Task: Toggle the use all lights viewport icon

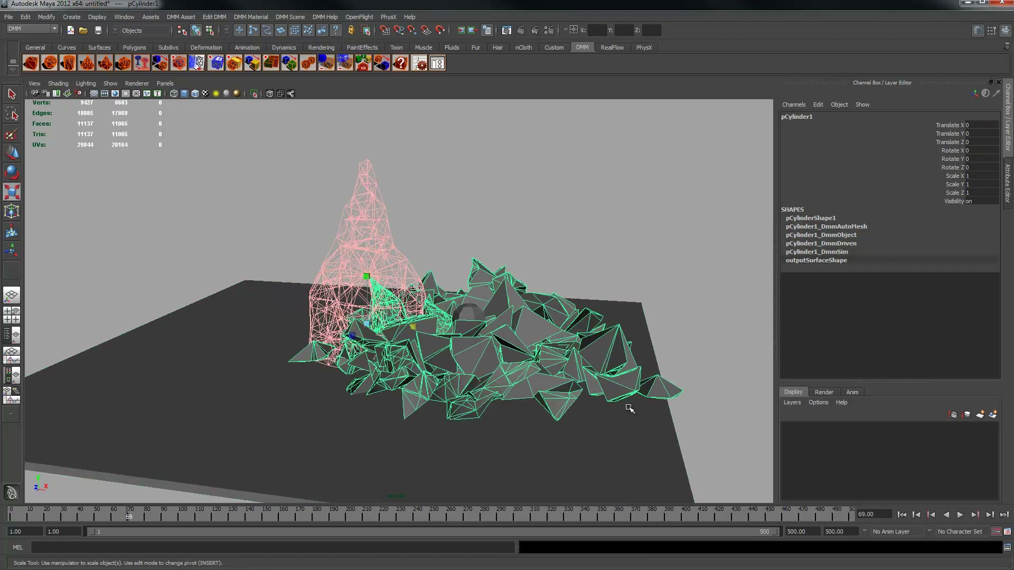Action: pos(215,93)
